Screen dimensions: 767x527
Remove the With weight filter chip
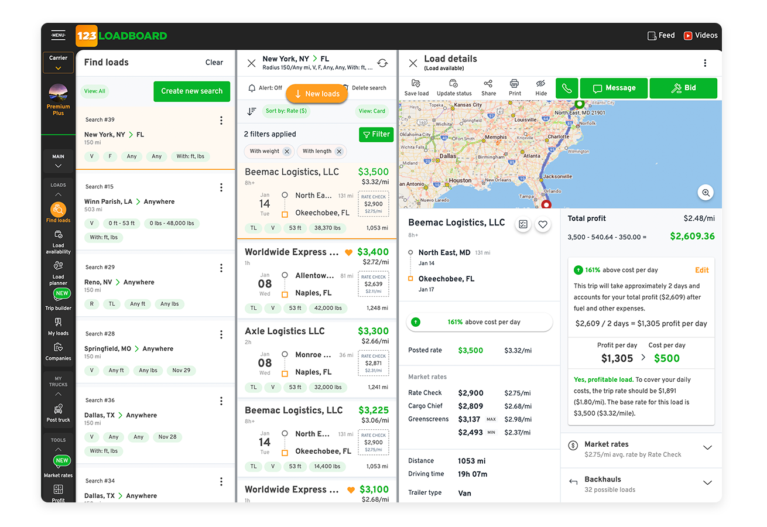coord(286,152)
